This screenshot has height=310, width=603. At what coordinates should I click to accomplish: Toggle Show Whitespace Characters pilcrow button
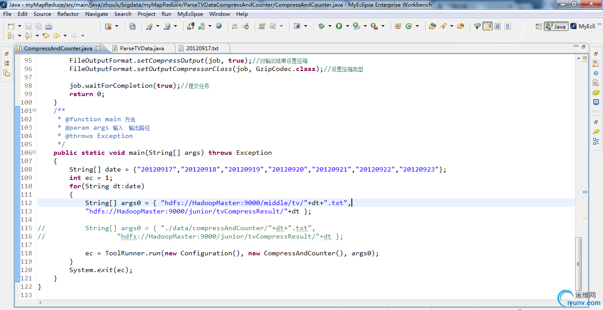pyautogui.click(x=508, y=26)
